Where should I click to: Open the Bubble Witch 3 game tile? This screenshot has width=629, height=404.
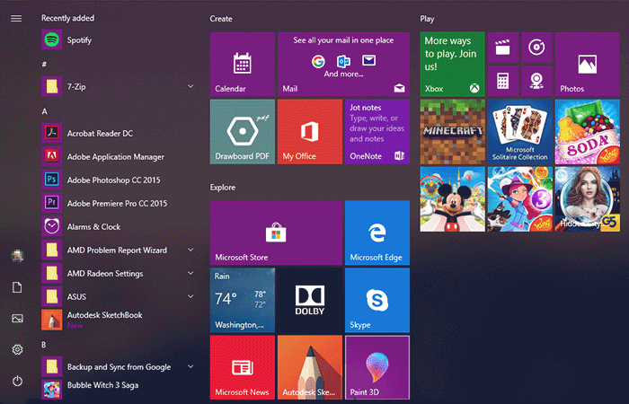tap(520, 199)
